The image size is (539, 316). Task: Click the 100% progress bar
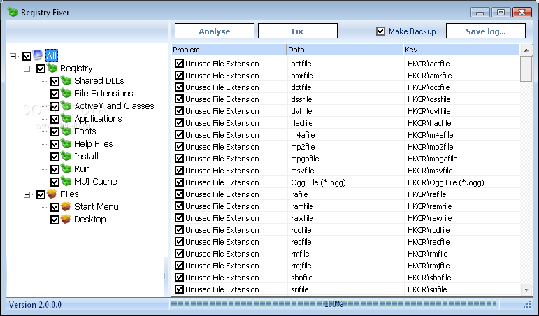(x=333, y=304)
